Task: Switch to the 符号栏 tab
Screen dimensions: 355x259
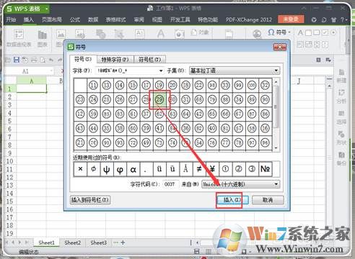Action: pos(149,59)
